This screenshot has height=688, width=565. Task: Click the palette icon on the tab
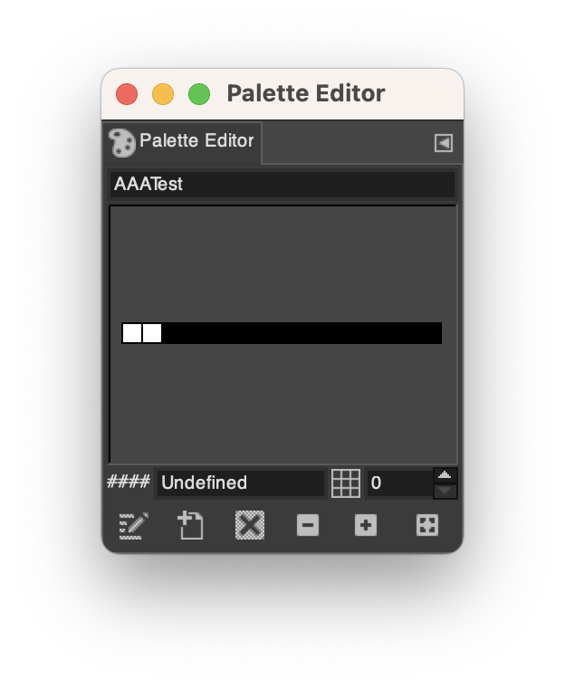pos(121,142)
